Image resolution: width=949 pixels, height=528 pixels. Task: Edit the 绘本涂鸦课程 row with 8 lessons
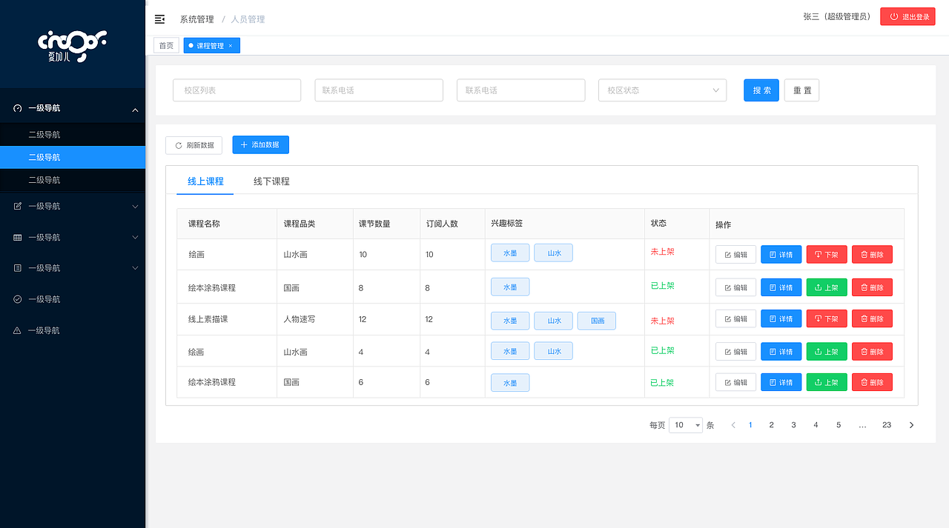(x=735, y=287)
